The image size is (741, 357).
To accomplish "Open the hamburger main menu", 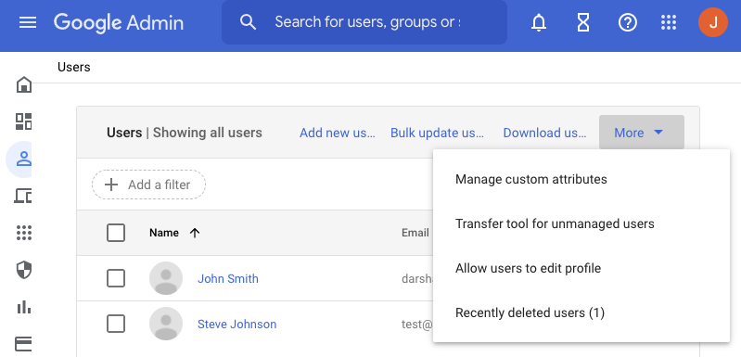I will 28,22.
